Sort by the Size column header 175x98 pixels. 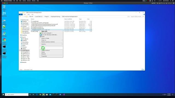tap(88, 19)
